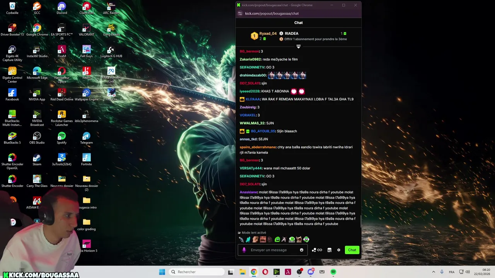Viewport: 495px width, 278px height.
Task: Click the purple microphone icon in chat input
Action: pyautogui.click(x=244, y=250)
